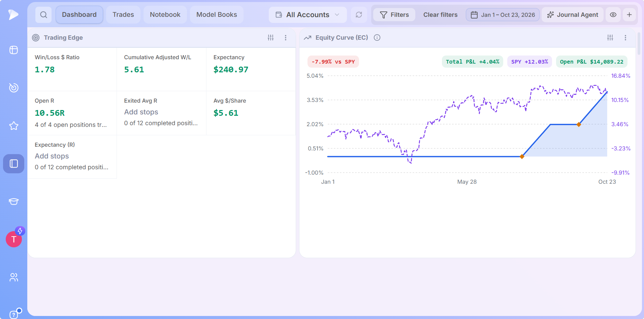Show Equity Curve info tooltip icon
The width and height of the screenshot is (644, 319).
377,38
